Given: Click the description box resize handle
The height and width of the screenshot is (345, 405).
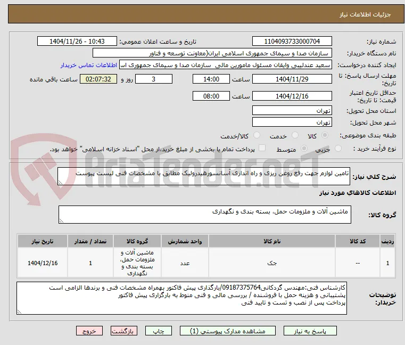Looking at the screenshot, I should pos(60,183).
